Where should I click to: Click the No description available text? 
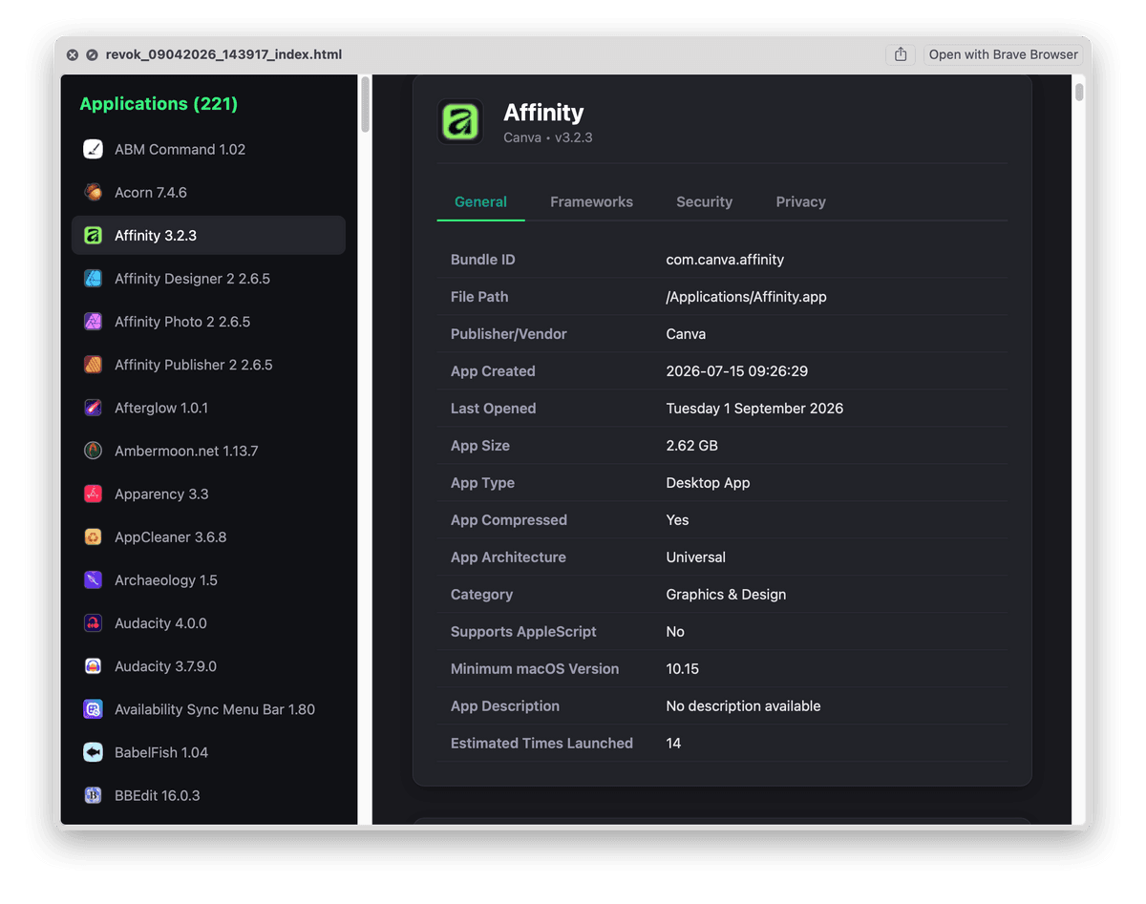click(743, 706)
